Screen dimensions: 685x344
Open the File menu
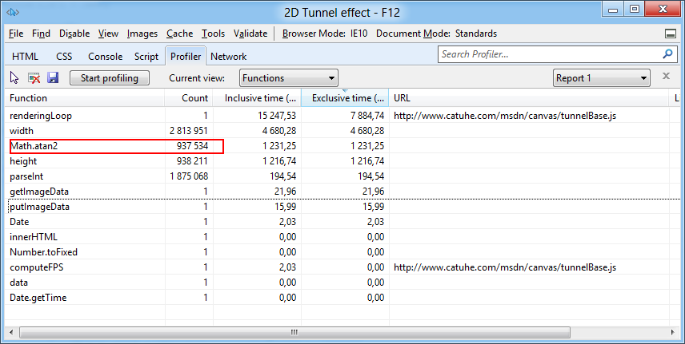pos(16,34)
